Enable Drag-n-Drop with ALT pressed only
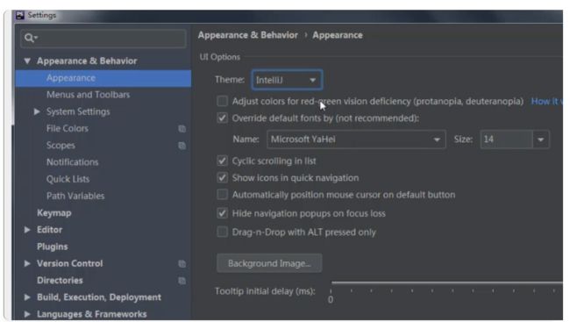Image resolution: width=570 pixels, height=322 pixels. [222, 233]
